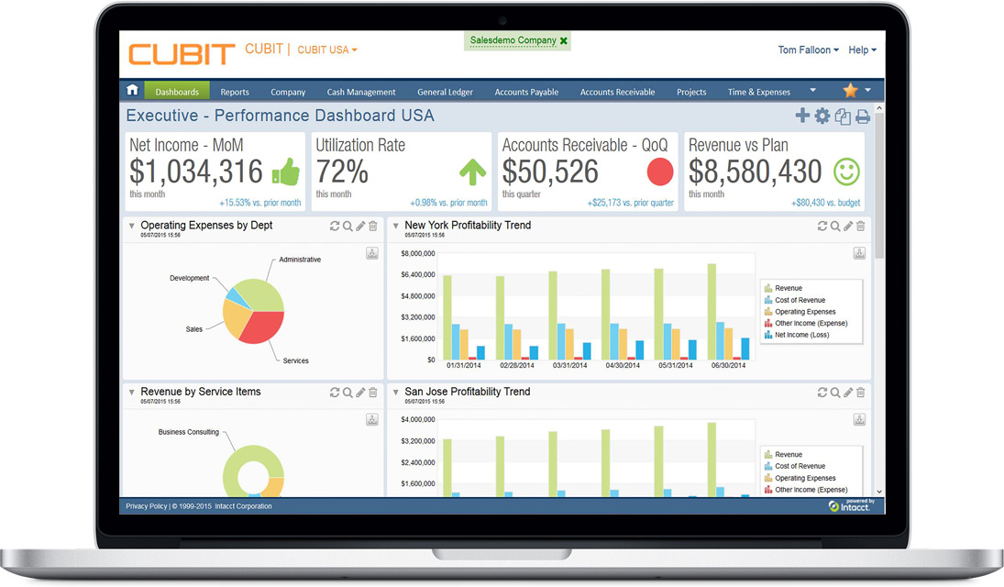Edit the San Jose Profitability Trend panel
This screenshot has width=1004, height=587.
coord(848,393)
